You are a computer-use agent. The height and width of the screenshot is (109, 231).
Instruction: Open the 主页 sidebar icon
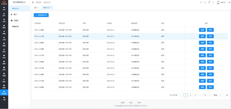pyautogui.click(x=4, y=9)
